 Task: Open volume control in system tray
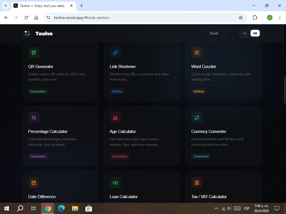(x=230, y=208)
